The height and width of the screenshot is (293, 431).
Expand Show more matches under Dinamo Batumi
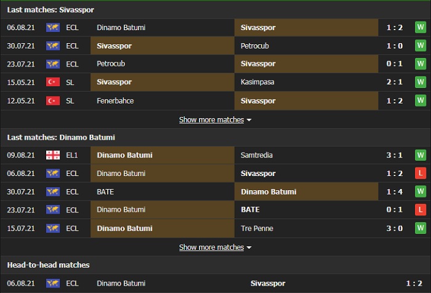tap(211, 247)
